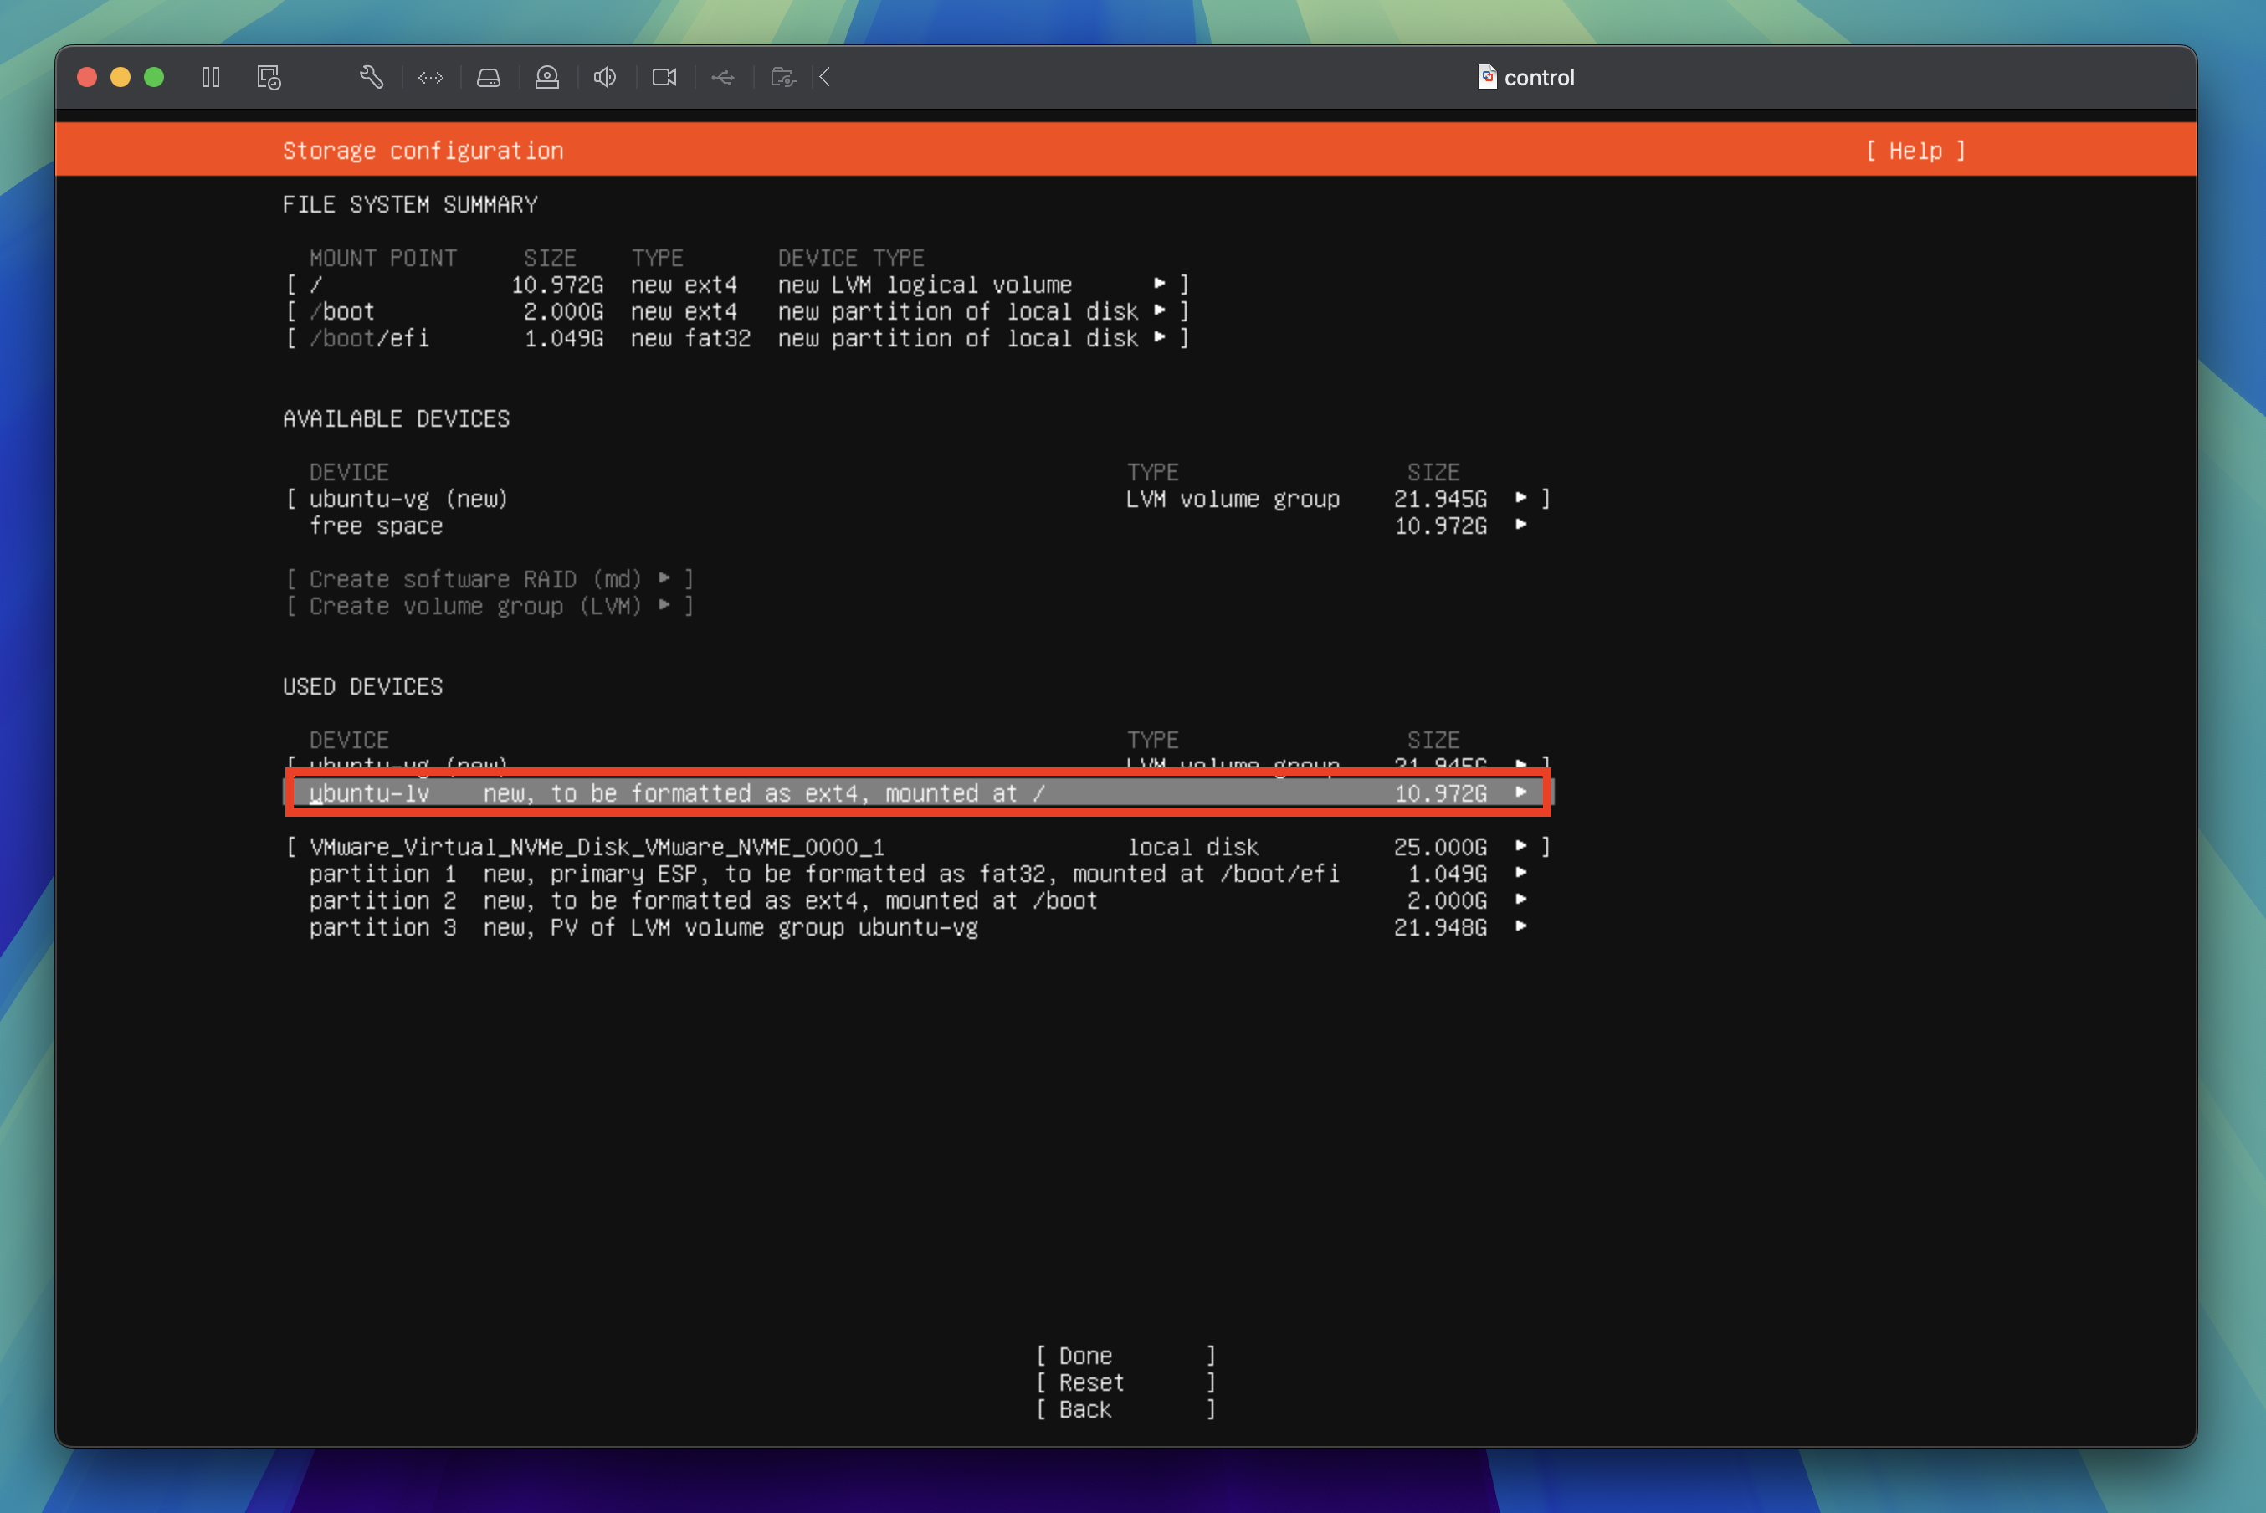Screen dimensions: 2266x1513
Task: Mute the virtual machine audio
Action: click(605, 77)
